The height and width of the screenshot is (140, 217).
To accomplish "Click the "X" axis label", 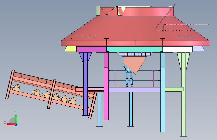I will pyautogui.click(x=5, y=123).
